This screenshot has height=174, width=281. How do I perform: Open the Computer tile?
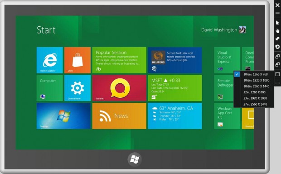[50, 88]
